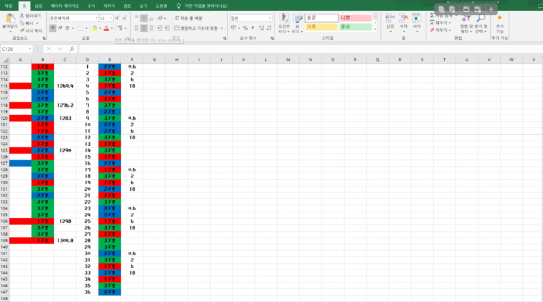Open Format as Table (표 서식)
Screen dimensions: 543x302
click(297, 23)
